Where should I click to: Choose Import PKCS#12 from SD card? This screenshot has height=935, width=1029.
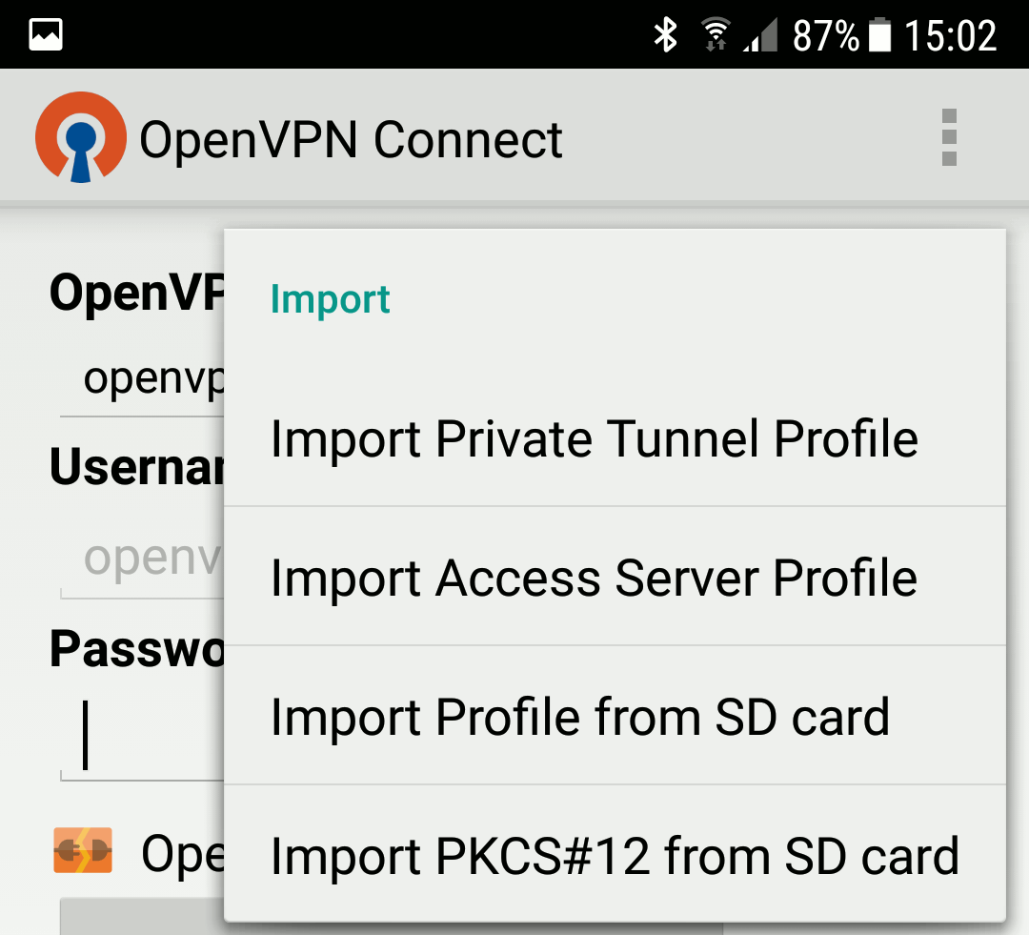point(615,855)
